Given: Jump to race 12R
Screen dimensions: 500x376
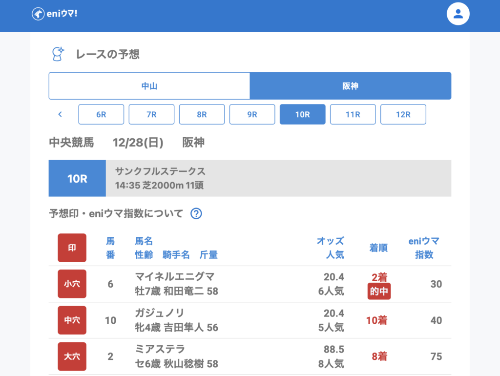Looking at the screenshot, I should click(403, 114).
